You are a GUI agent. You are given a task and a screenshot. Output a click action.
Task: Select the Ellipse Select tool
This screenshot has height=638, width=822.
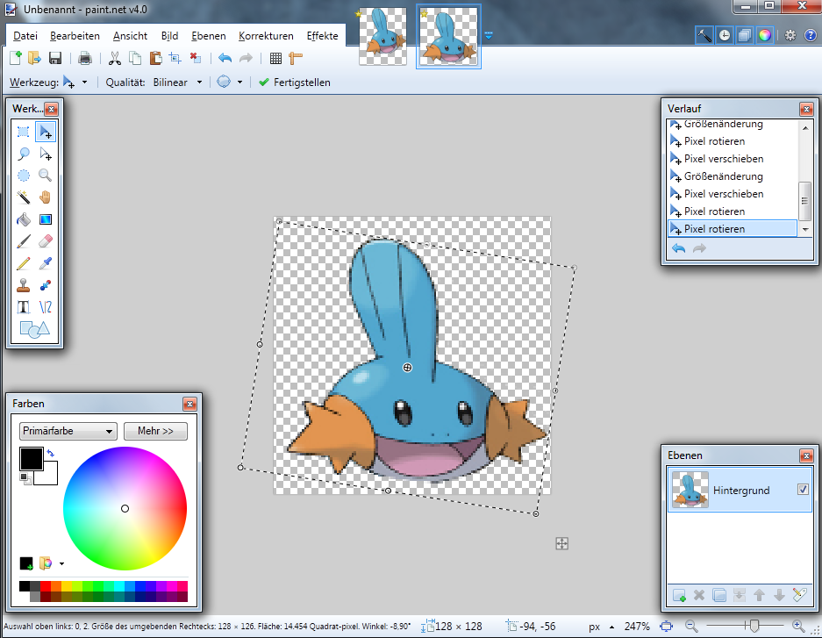pyautogui.click(x=23, y=176)
